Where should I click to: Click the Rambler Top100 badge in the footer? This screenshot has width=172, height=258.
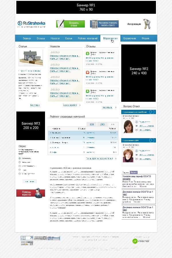pyautogui.click(x=40, y=238)
